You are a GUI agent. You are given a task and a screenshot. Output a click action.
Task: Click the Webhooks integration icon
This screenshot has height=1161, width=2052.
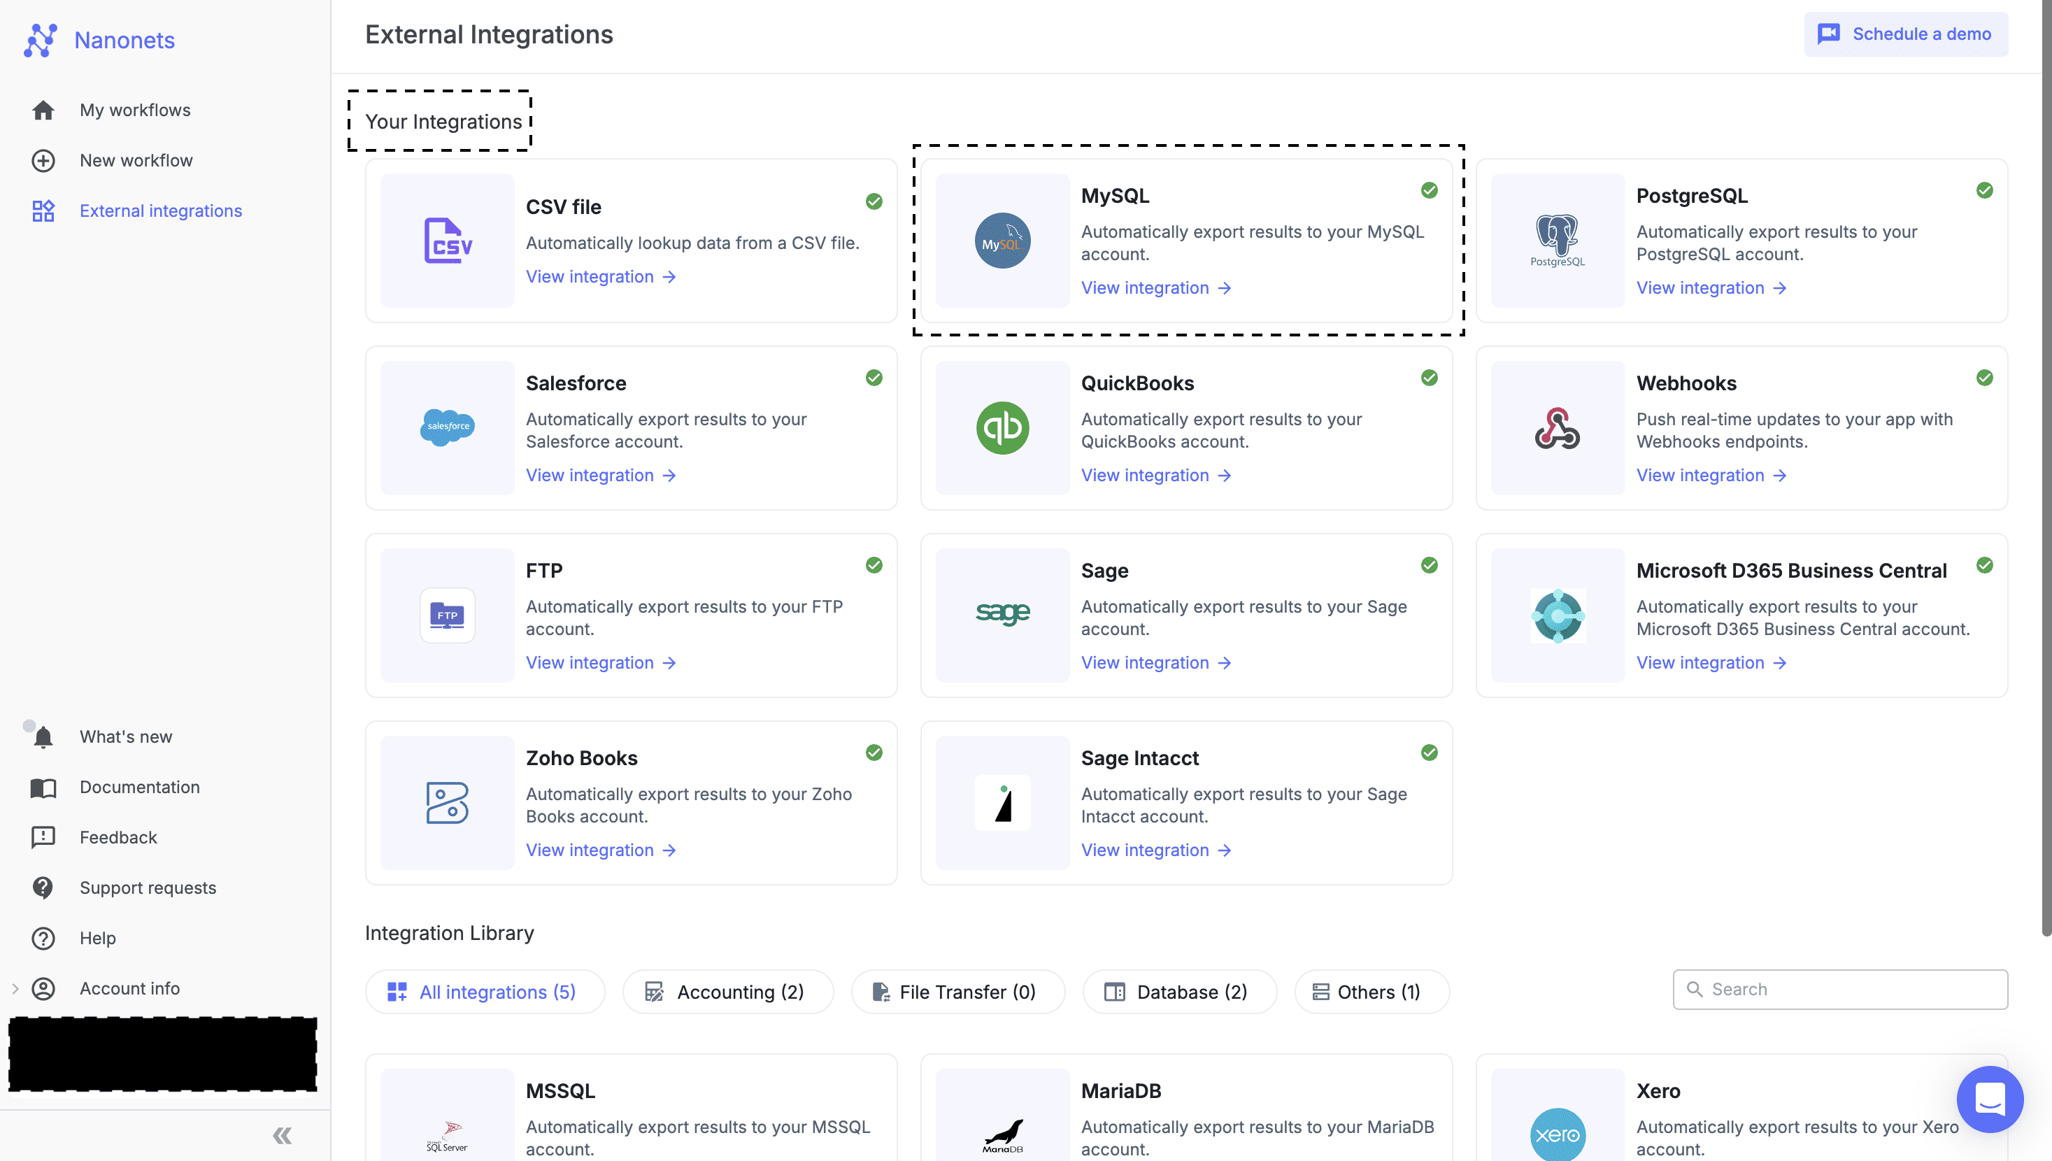click(x=1558, y=427)
